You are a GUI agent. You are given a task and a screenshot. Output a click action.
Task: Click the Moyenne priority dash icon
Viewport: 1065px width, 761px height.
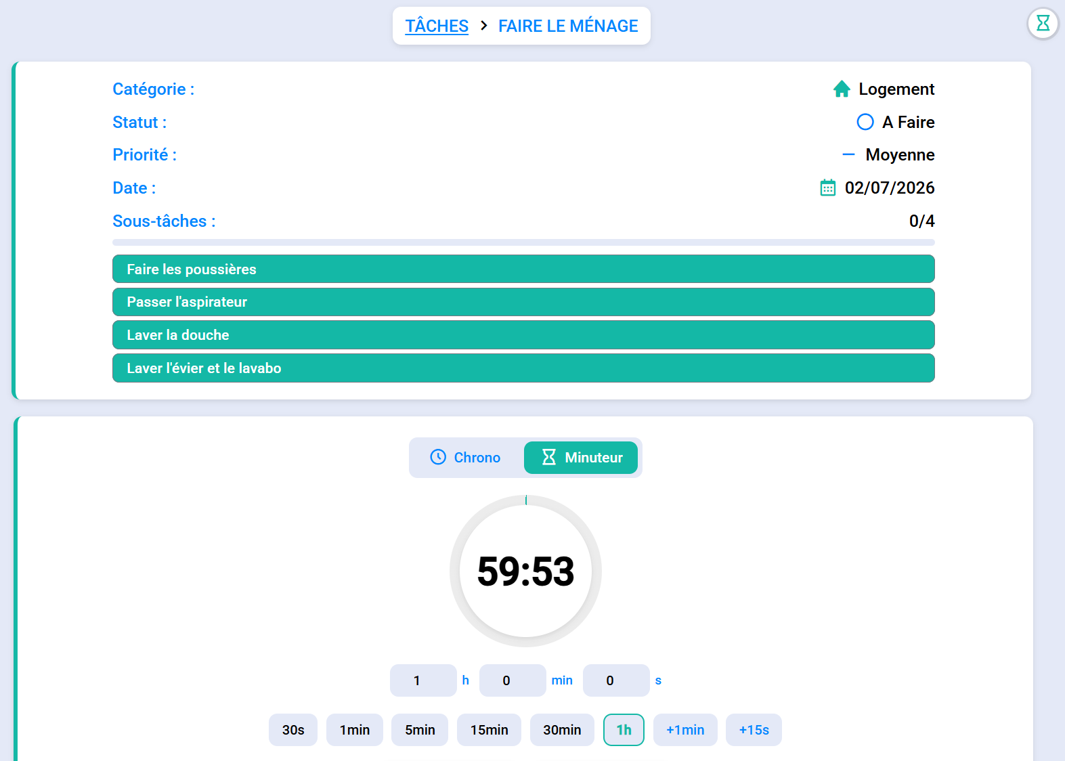click(848, 154)
